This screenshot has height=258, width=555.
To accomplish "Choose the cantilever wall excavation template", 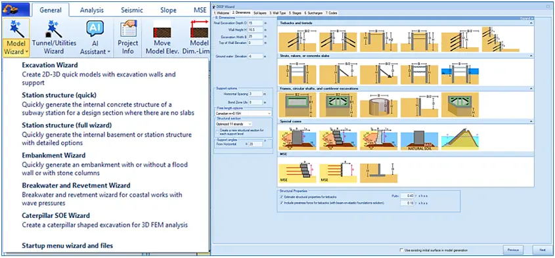I will [420, 105].
